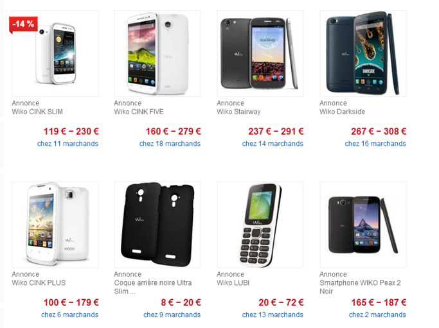Click the 'chez 11 marchands' link

click(67, 144)
